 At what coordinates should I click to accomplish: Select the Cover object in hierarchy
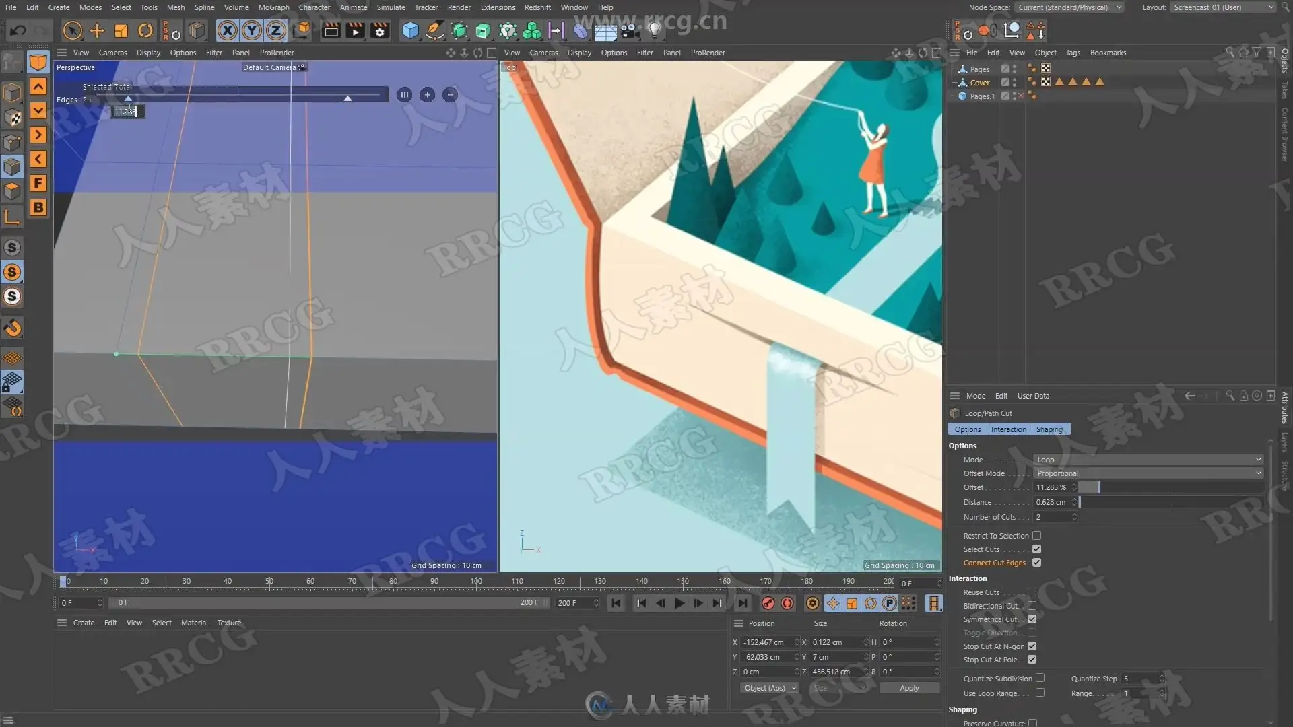point(979,83)
